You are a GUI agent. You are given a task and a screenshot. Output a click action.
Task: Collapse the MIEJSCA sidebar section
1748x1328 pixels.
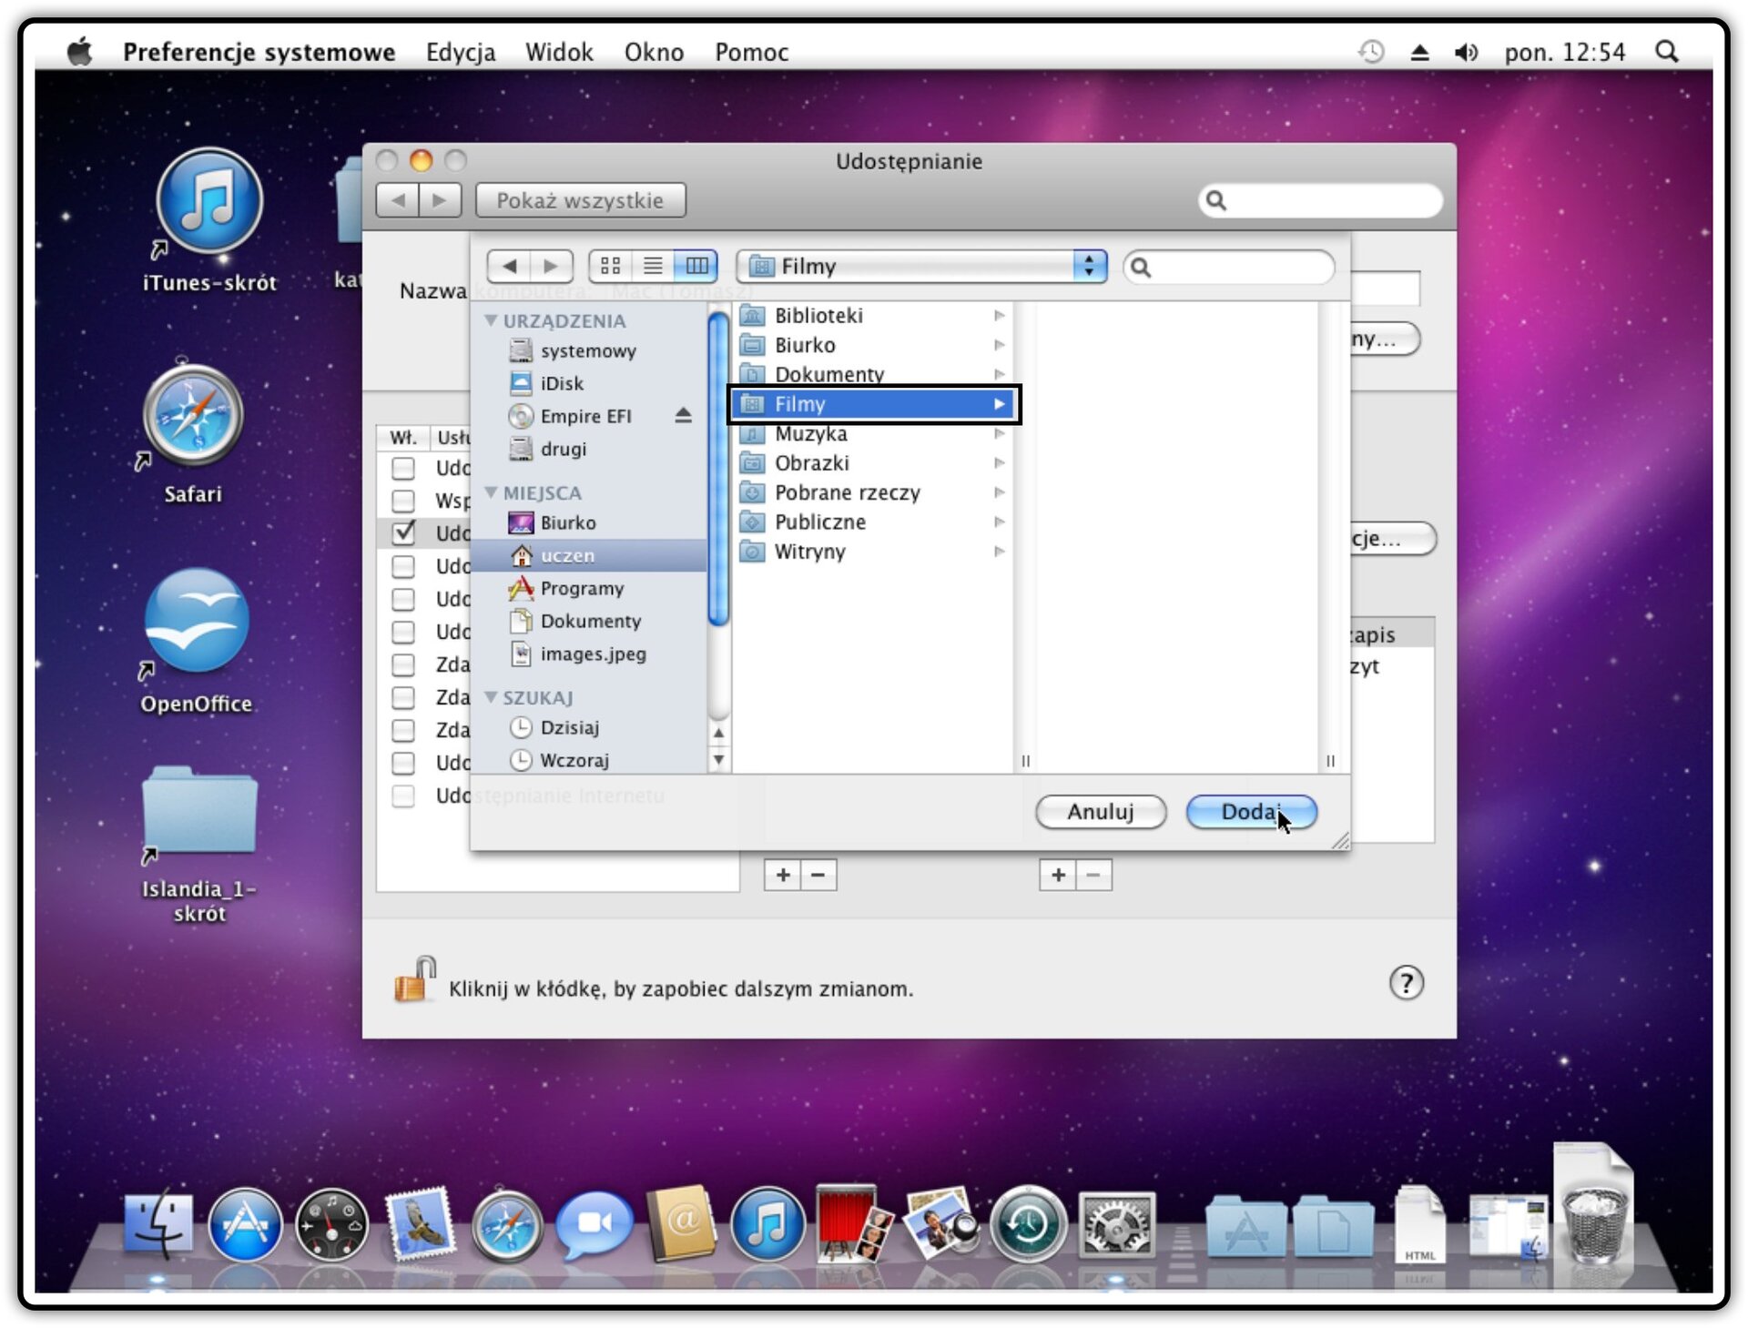[x=491, y=492]
